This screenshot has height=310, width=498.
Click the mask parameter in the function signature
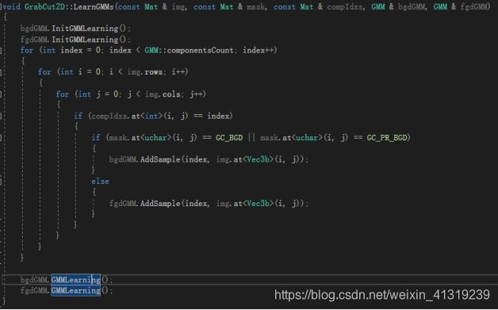click(256, 6)
